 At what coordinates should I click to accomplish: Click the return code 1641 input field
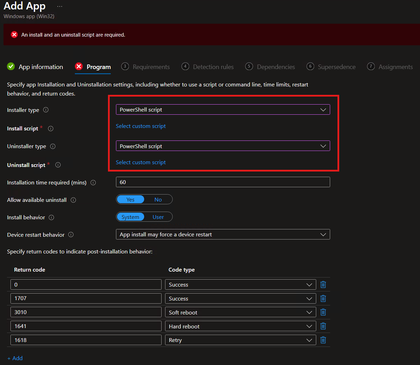click(86, 326)
